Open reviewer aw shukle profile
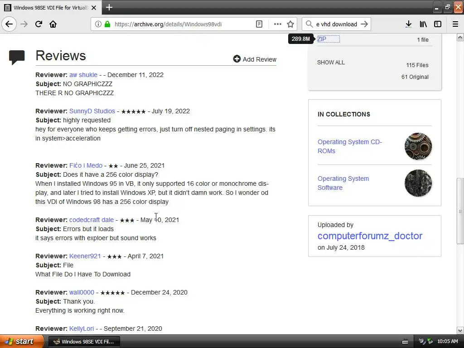Screen dimensions: 464x348 (x=83, y=75)
